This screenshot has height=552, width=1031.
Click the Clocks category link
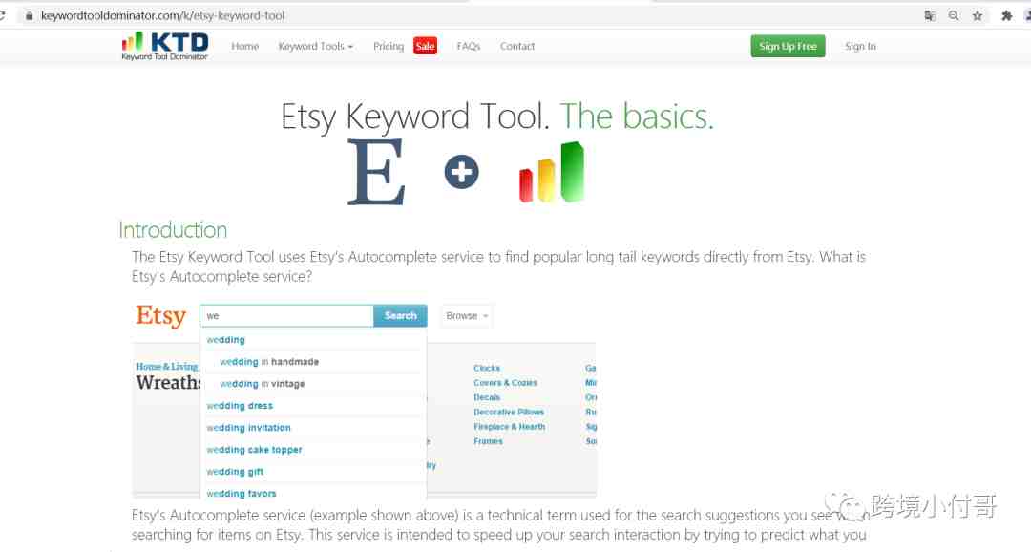coord(487,368)
